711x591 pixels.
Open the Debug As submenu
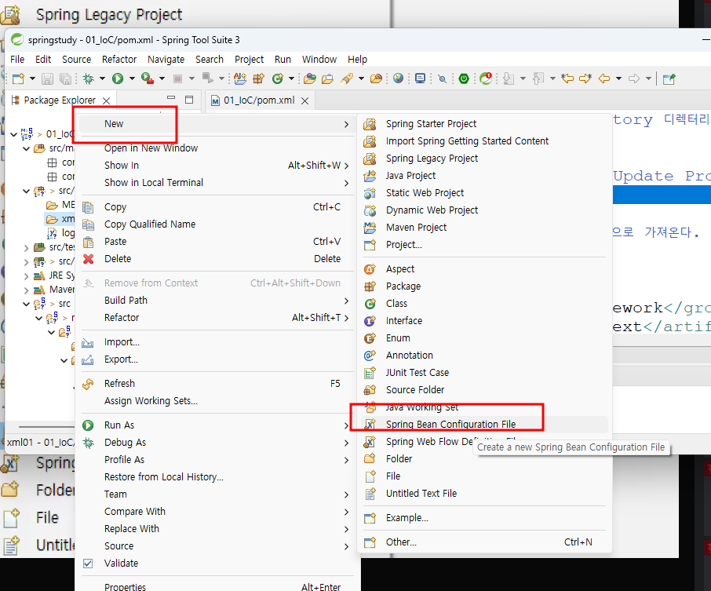[x=217, y=442]
